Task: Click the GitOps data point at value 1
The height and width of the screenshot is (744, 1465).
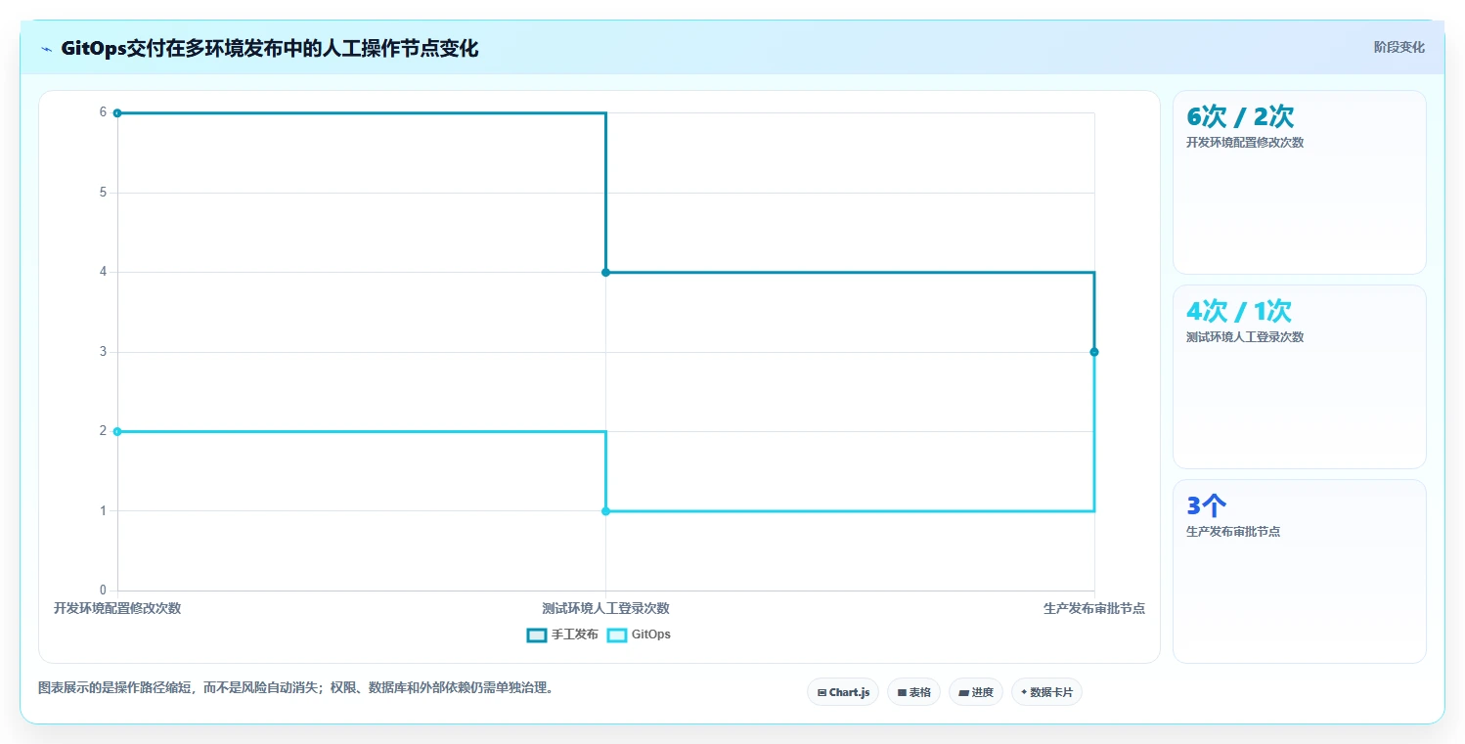Action: pos(605,511)
